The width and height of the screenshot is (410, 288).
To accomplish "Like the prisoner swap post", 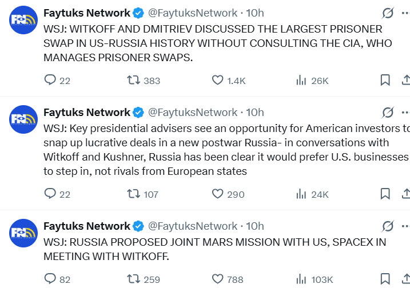I will pos(217,81).
